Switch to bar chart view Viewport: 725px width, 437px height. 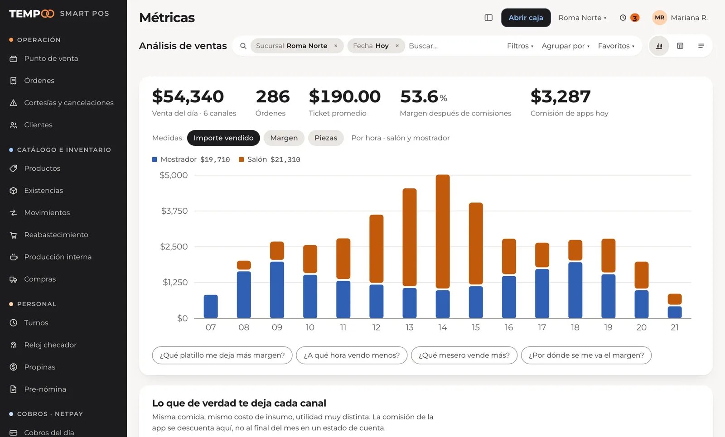pos(659,46)
